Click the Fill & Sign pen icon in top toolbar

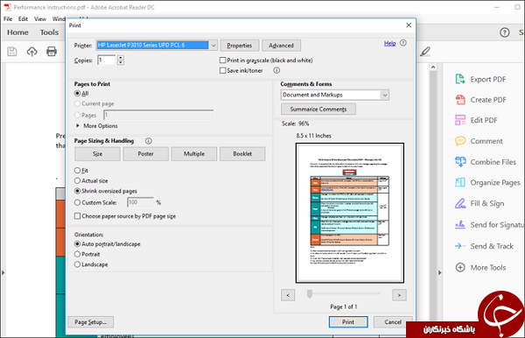click(x=425, y=52)
